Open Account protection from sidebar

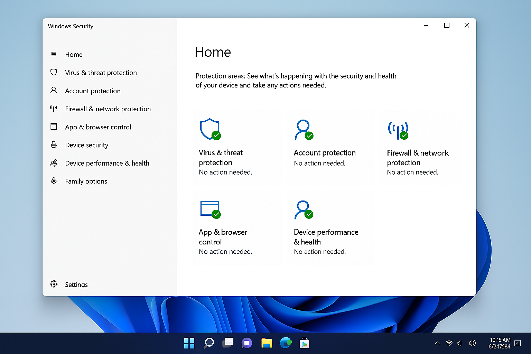[93, 91]
